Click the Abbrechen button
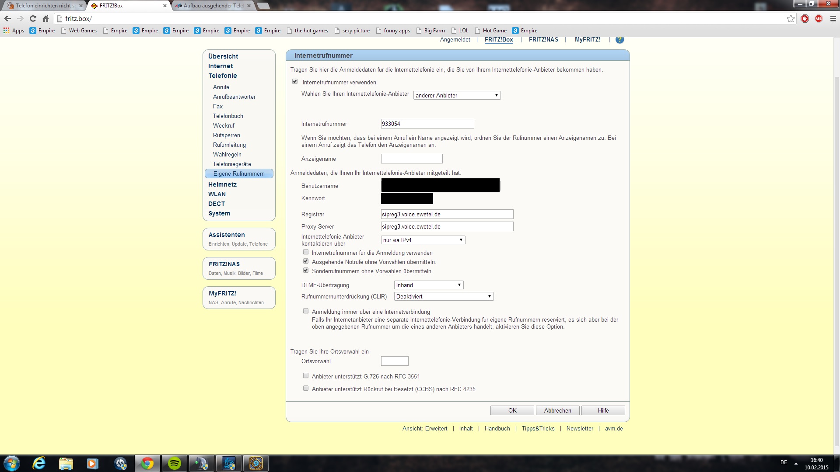 (x=557, y=410)
